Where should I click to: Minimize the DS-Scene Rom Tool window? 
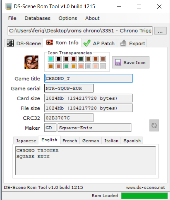(119, 7)
